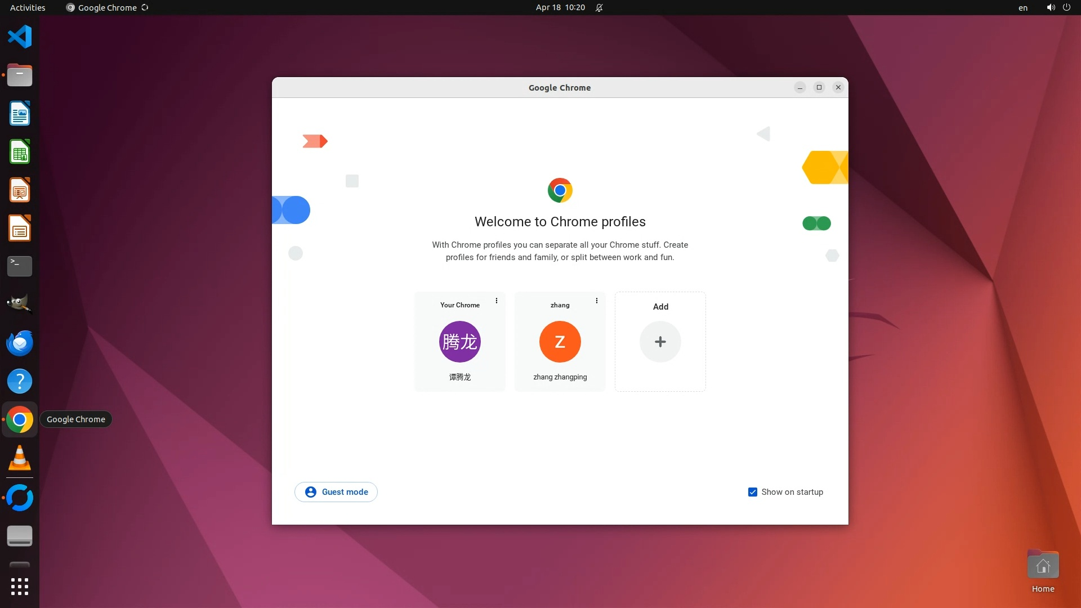Open Thunderbird mail from dock

pyautogui.click(x=20, y=343)
